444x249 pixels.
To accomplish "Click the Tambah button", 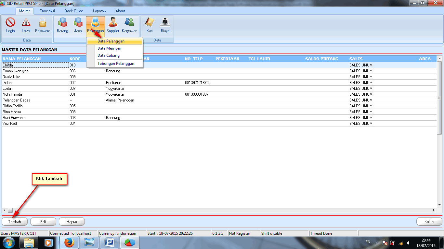I will (x=15, y=222).
